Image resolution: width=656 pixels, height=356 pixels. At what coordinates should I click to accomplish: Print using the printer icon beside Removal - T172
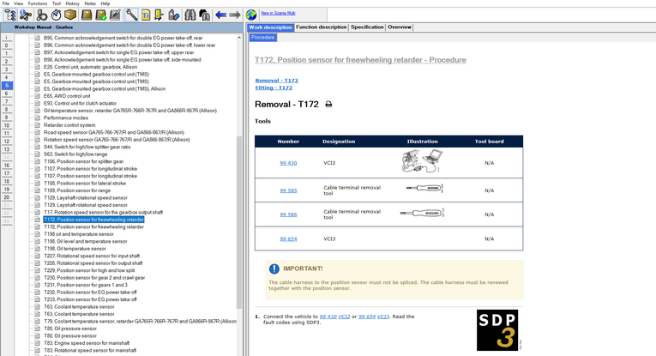328,105
